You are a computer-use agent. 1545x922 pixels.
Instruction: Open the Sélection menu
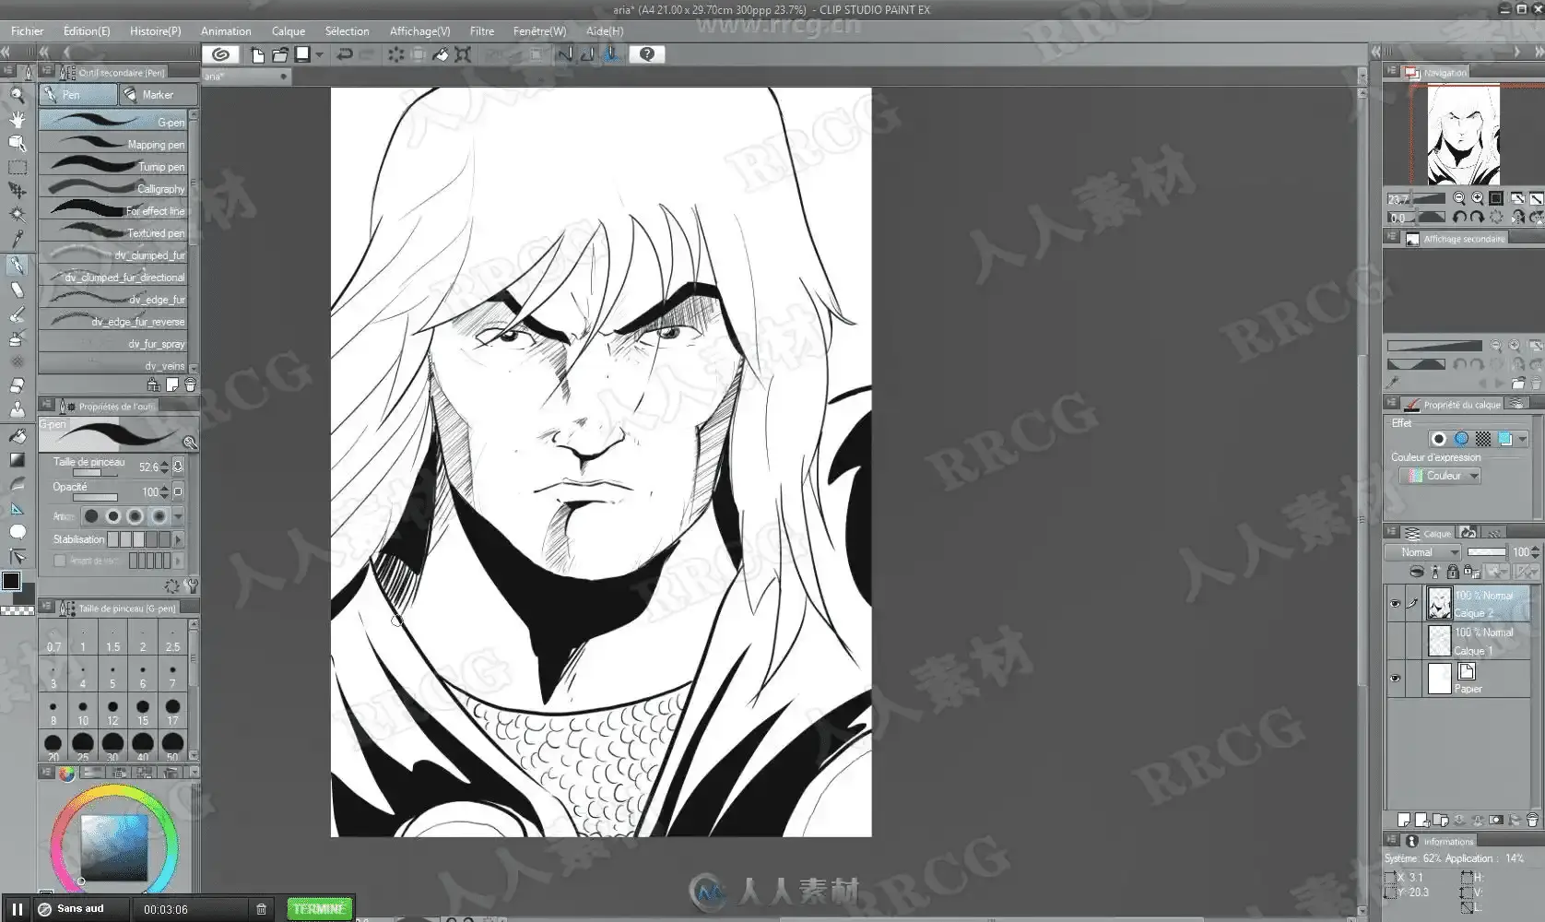(347, 30)
